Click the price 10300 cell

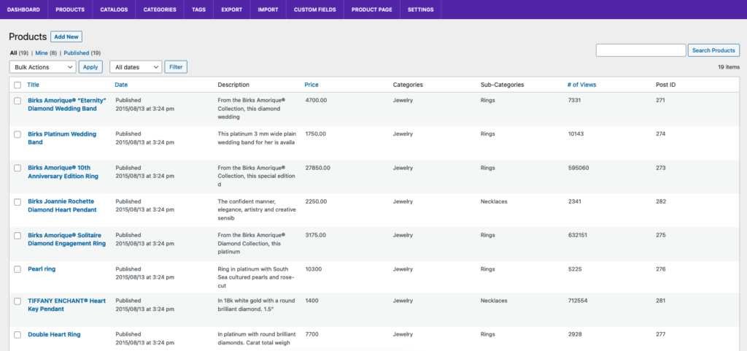tap(314, 269)
